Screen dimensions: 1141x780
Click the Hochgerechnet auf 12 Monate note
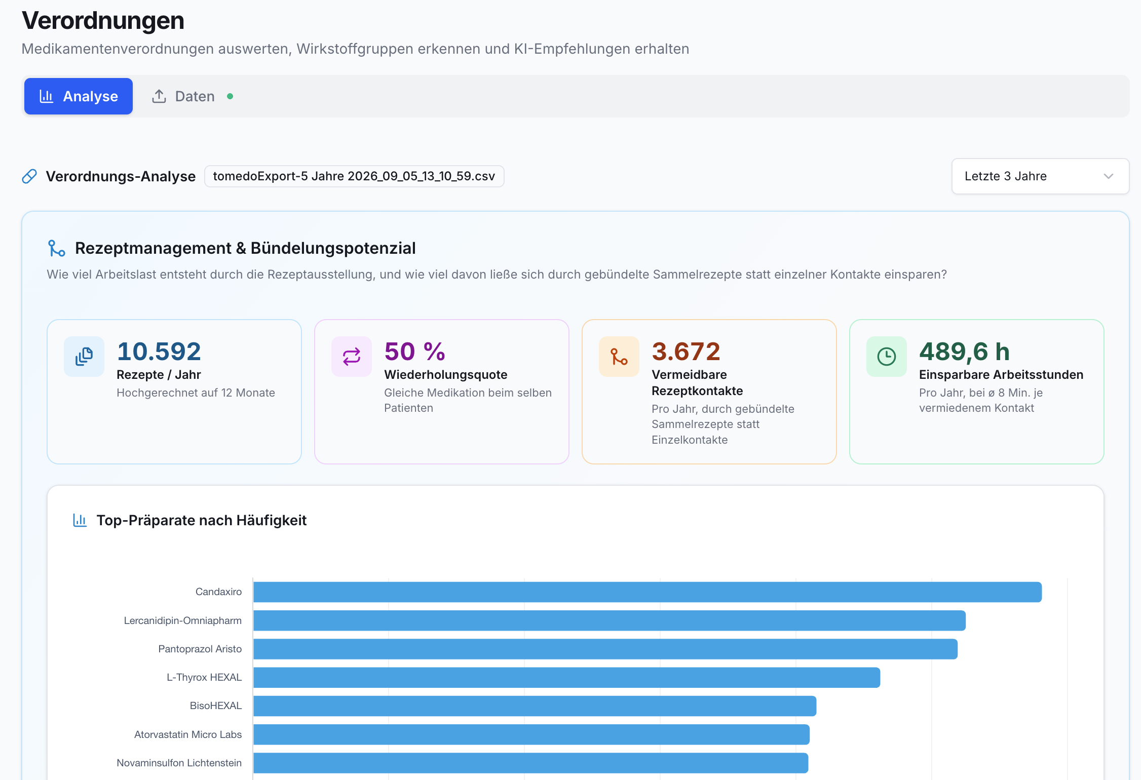tap(196, 393)
